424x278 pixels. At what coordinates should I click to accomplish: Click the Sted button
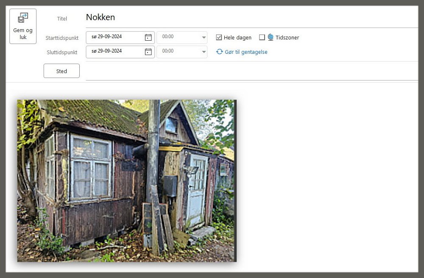coord(61,71)
